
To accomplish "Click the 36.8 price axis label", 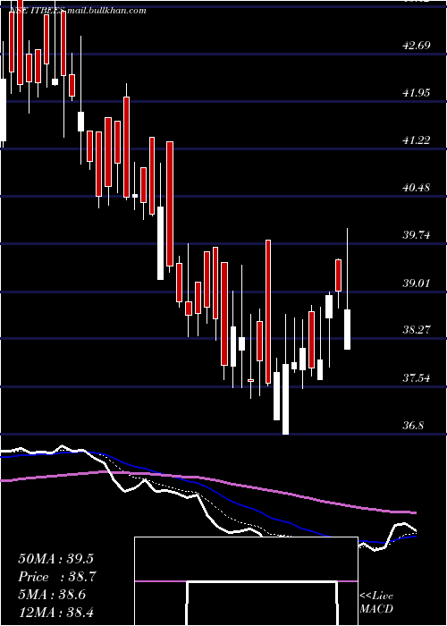I will [413, 425].
